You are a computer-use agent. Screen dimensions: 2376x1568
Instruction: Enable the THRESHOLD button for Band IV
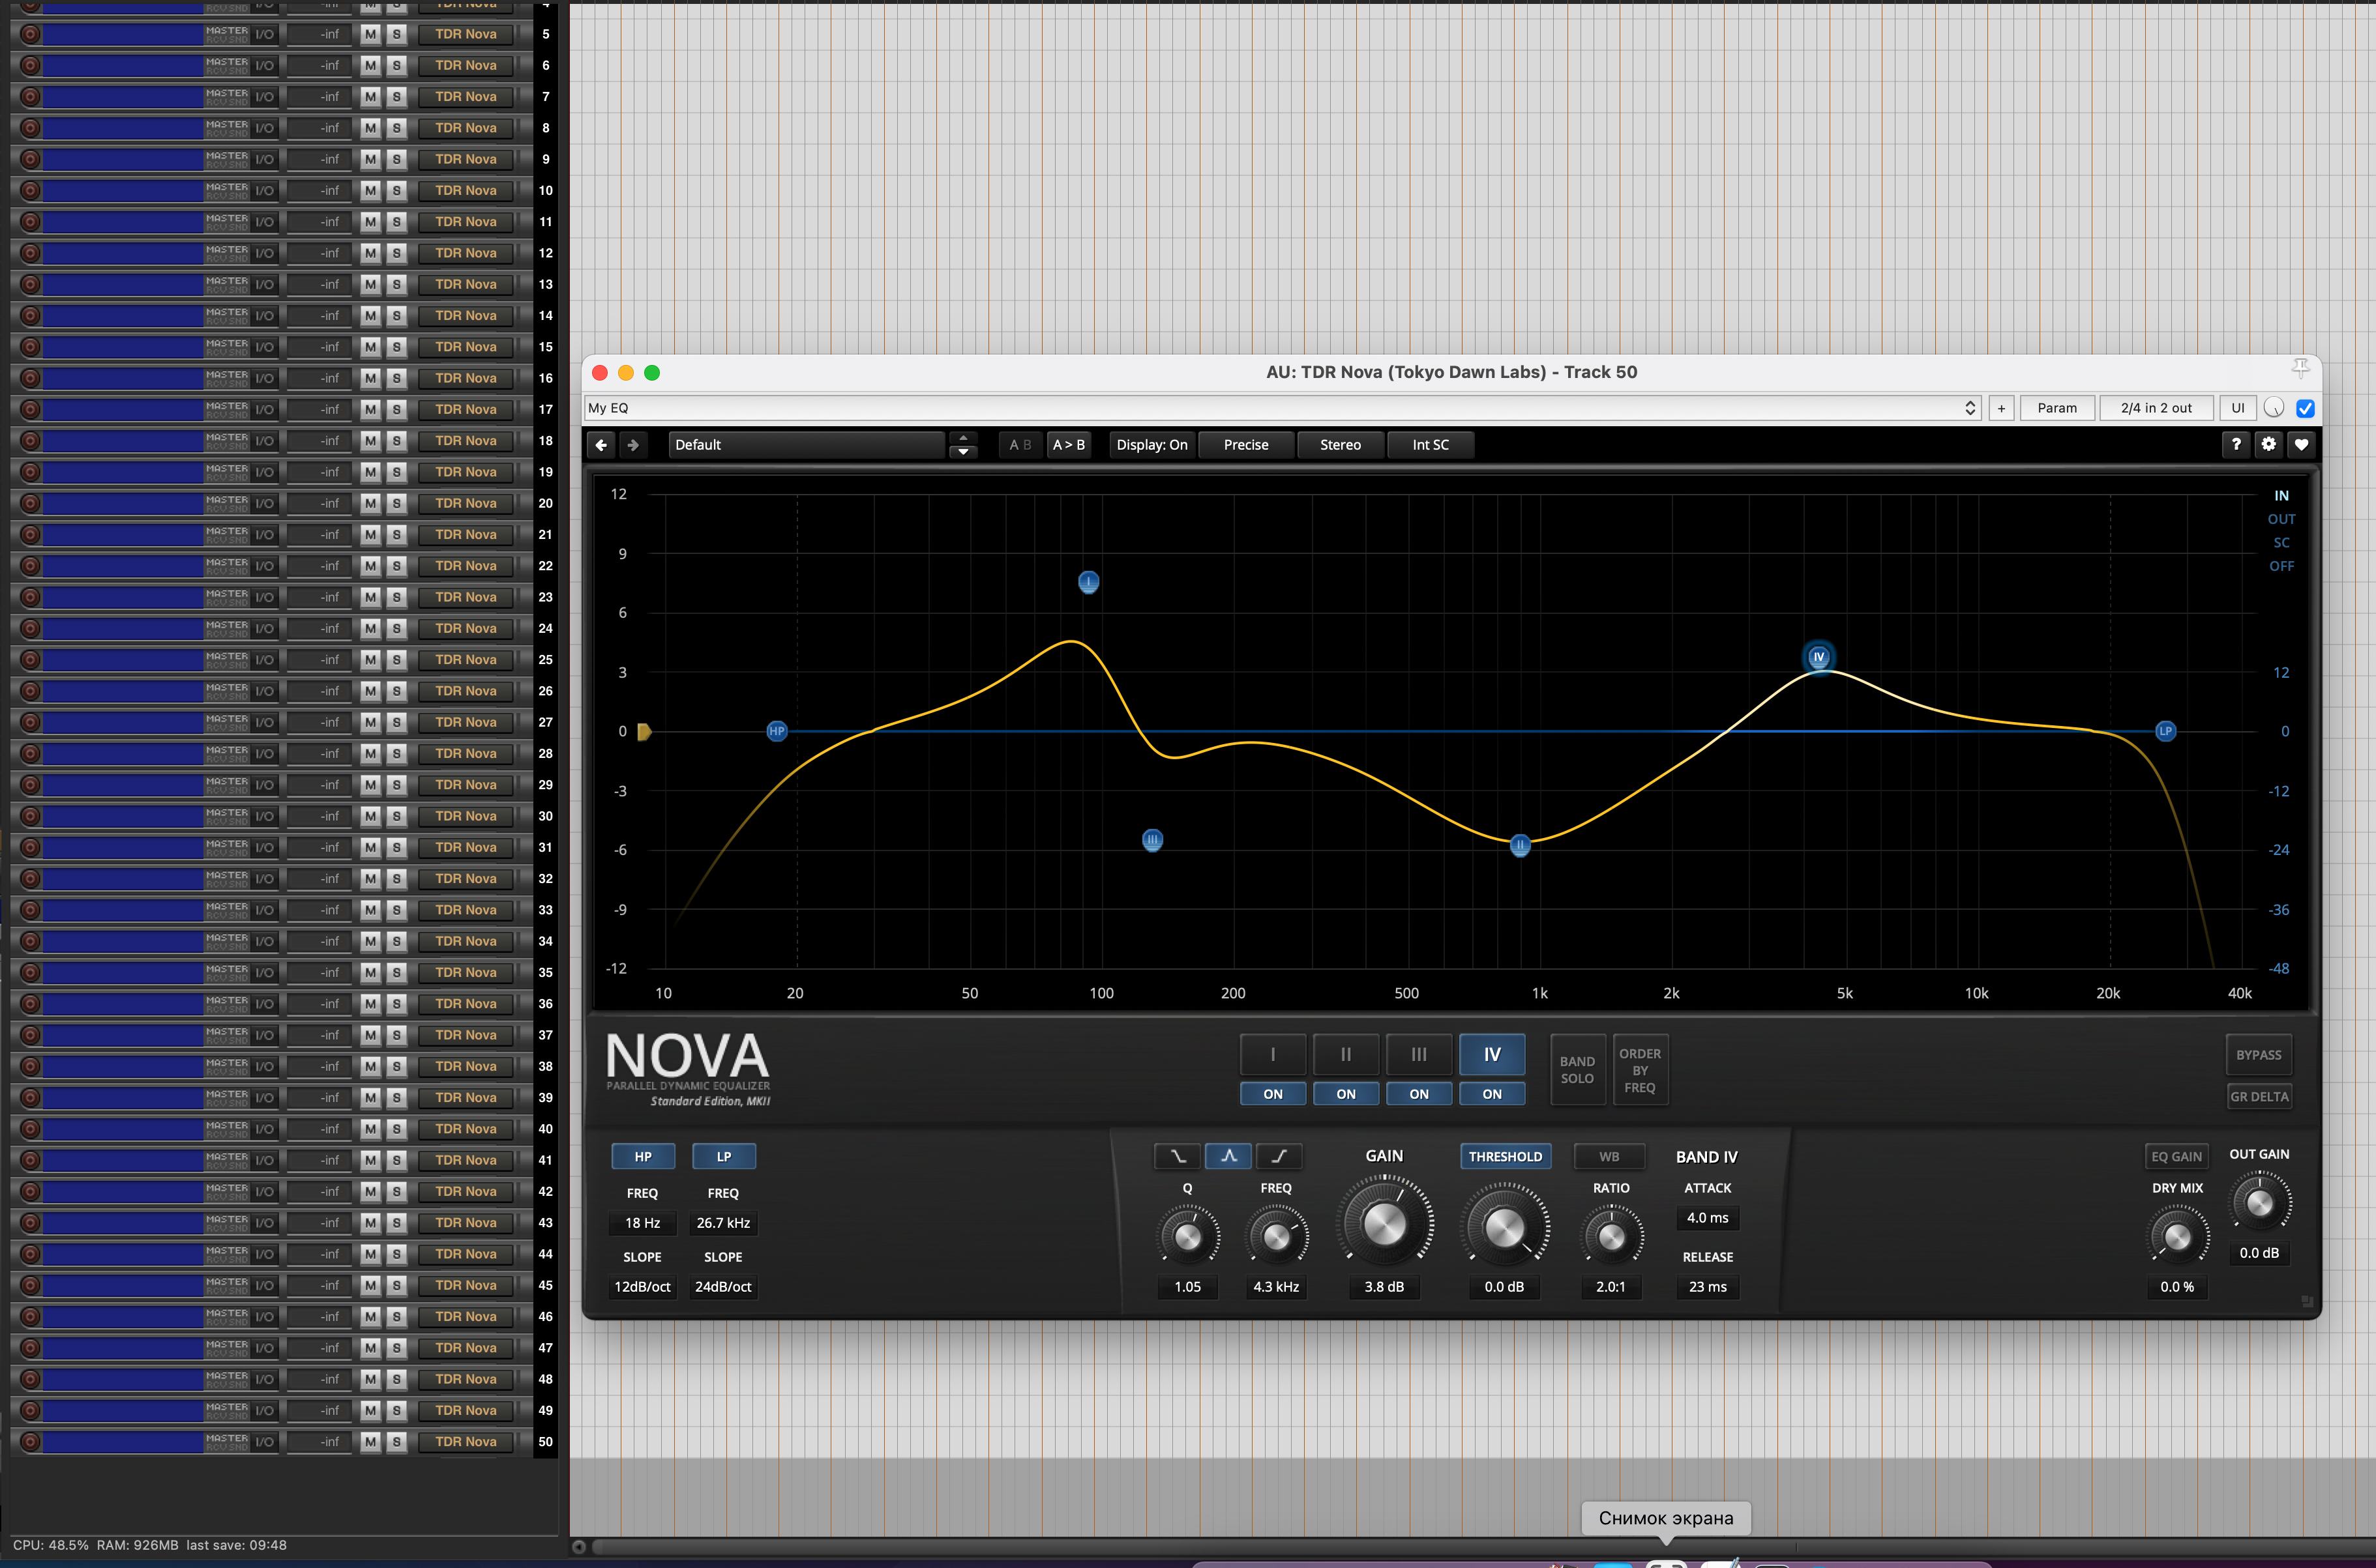point(1505,1156)
